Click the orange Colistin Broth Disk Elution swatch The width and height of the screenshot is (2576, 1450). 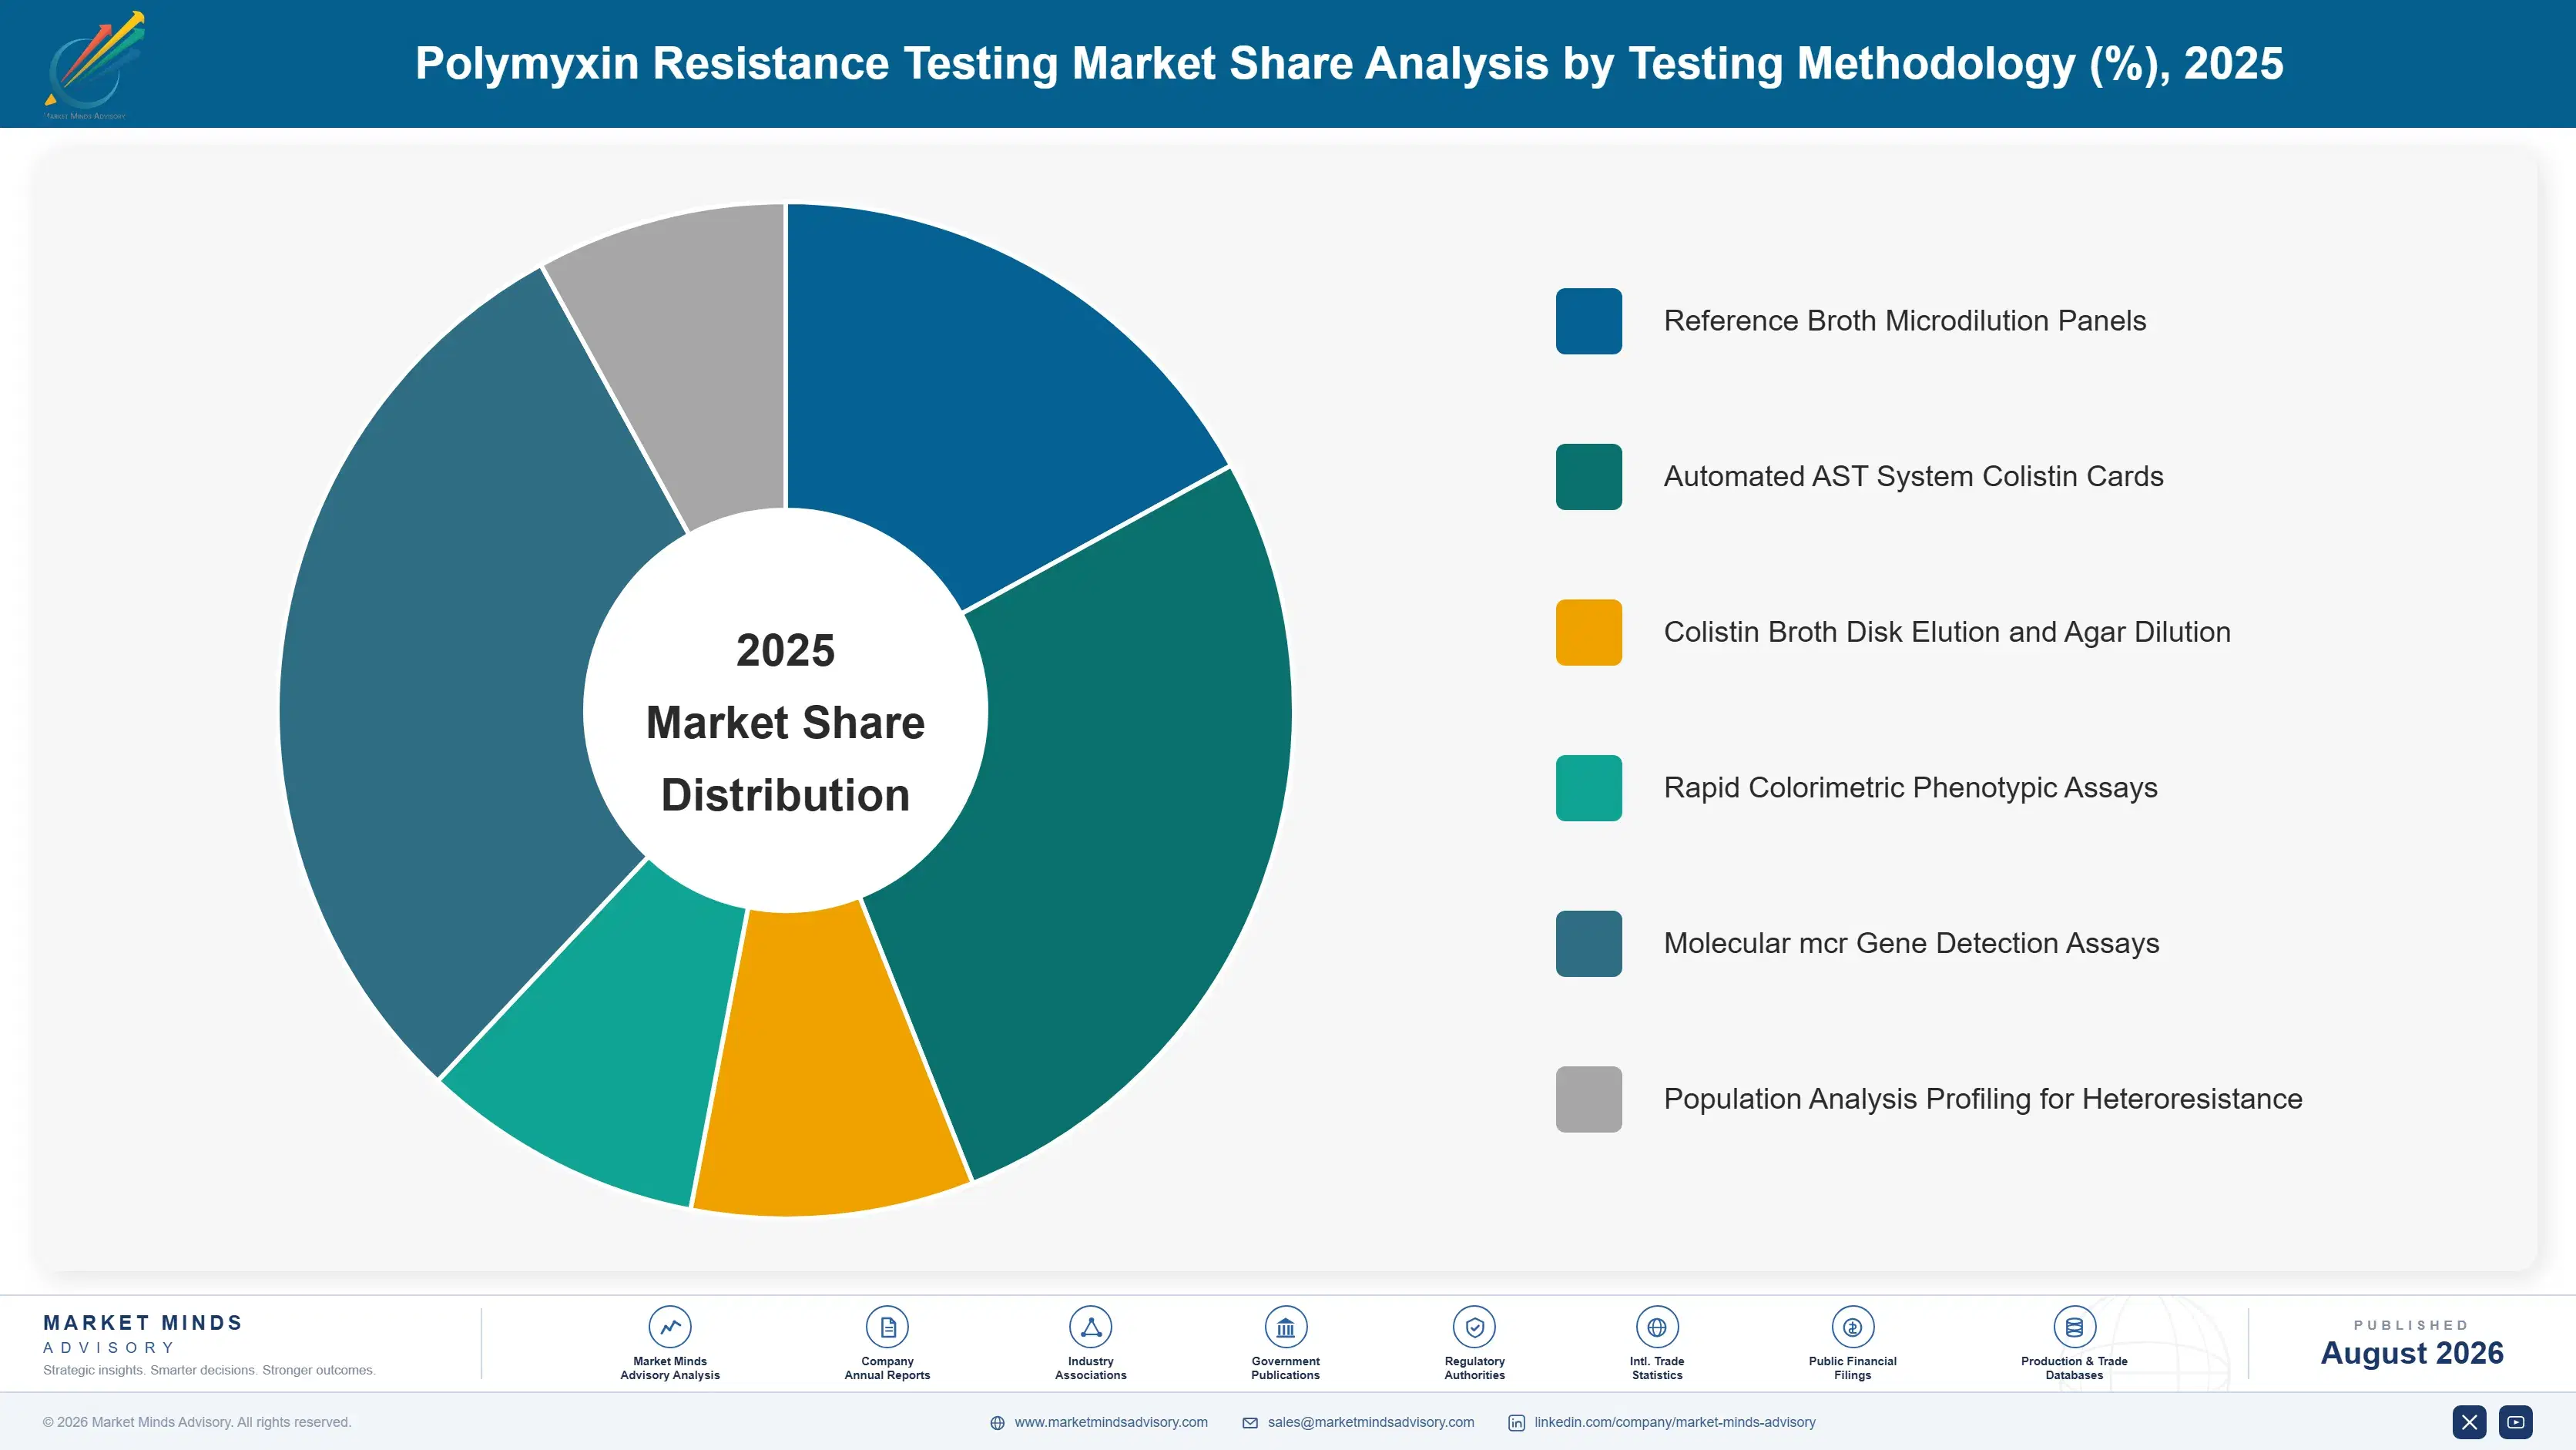click(x=1588, y=632)
